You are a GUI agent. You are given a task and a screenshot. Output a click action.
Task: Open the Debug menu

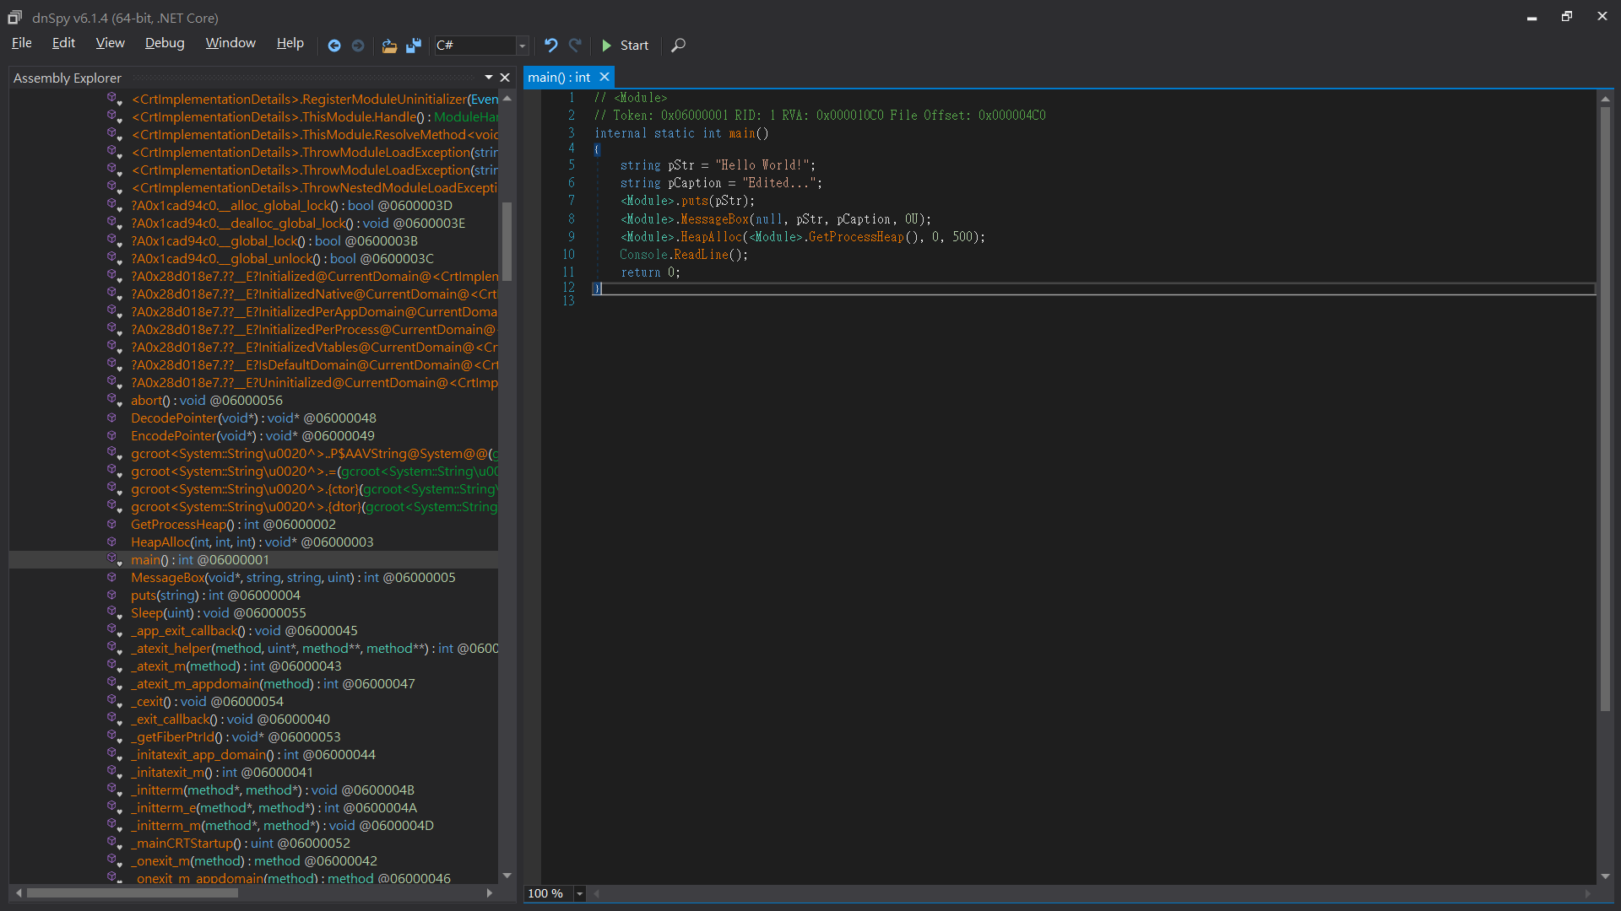coord(164,43)
